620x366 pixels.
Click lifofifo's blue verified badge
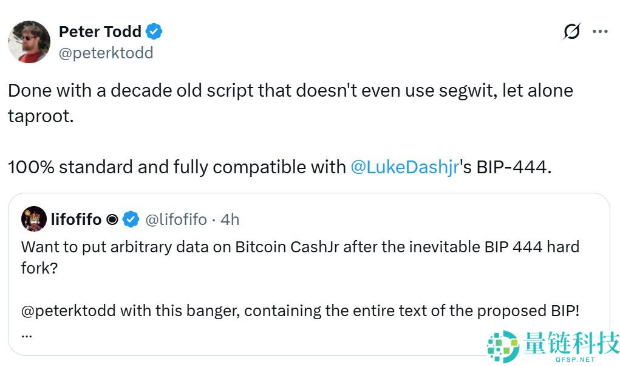coord(130,219)
